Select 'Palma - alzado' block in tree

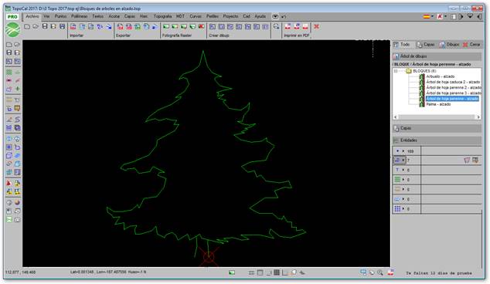tap(438, 104)
